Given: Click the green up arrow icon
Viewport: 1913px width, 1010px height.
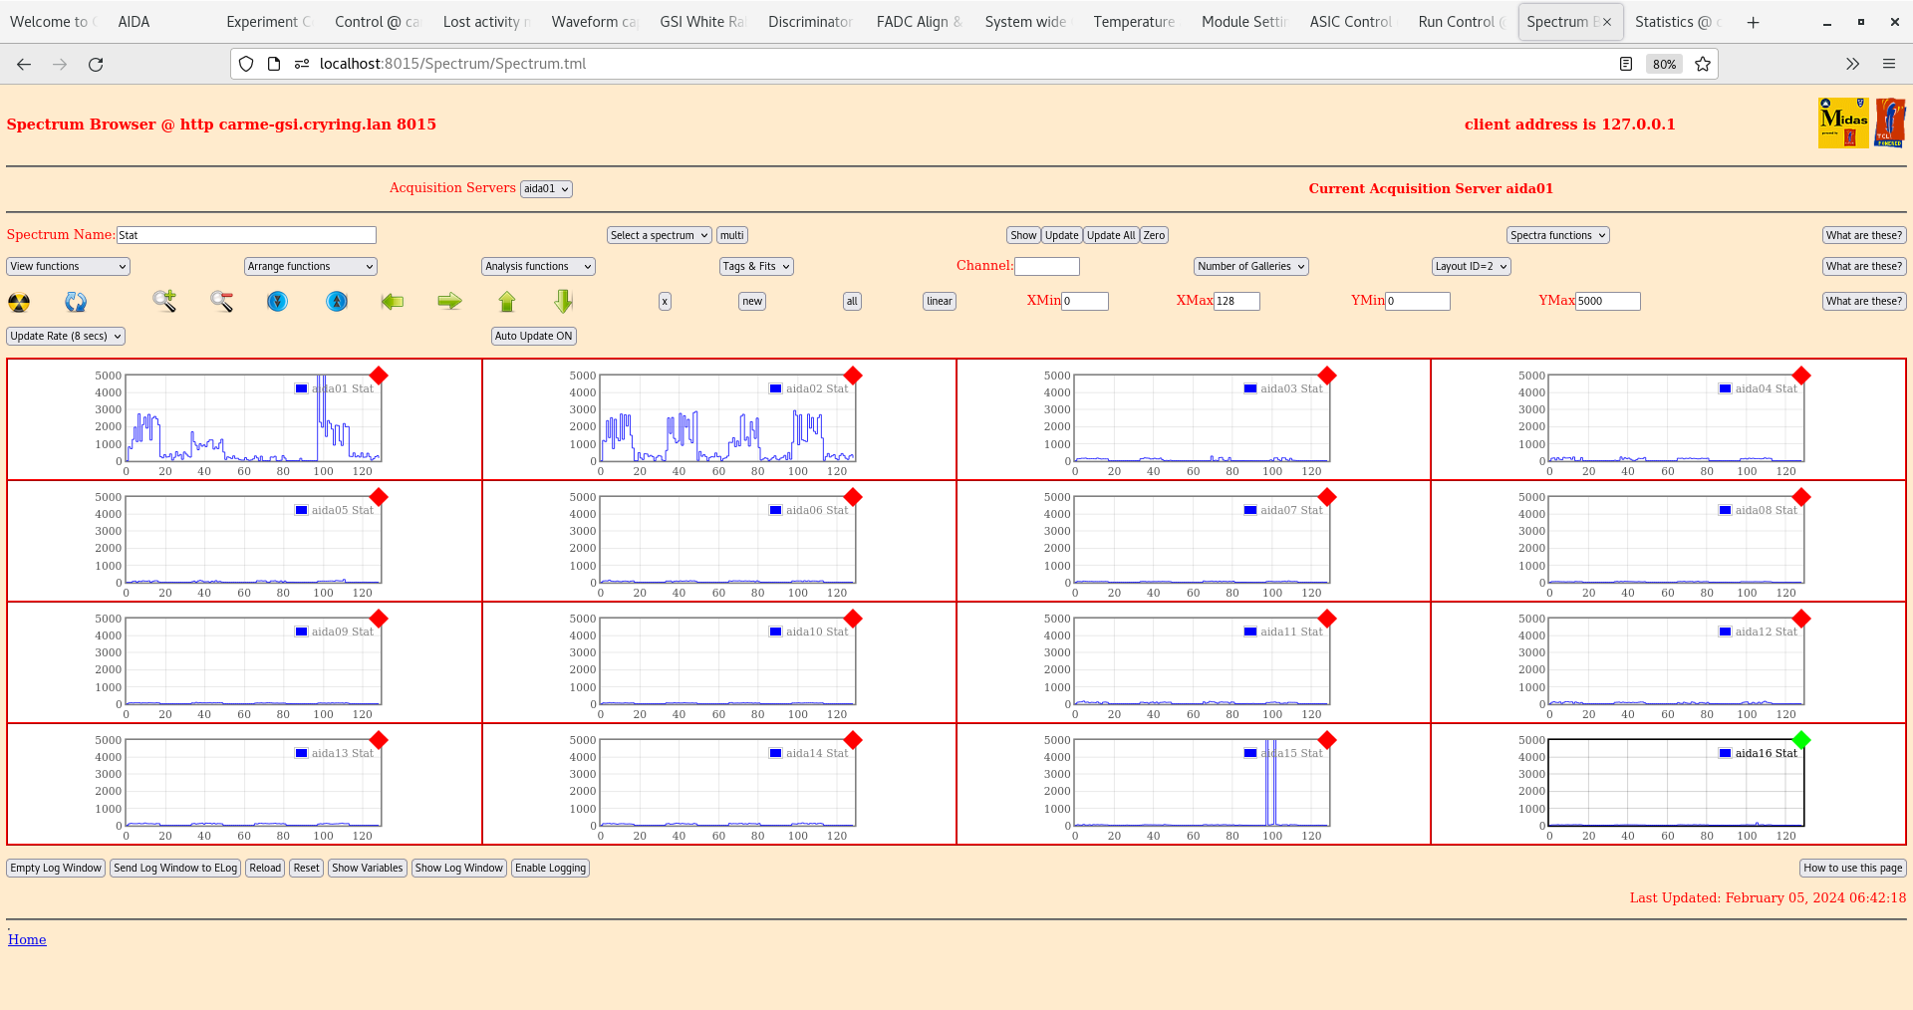Looking at the screenshot, I should (507, 301).
